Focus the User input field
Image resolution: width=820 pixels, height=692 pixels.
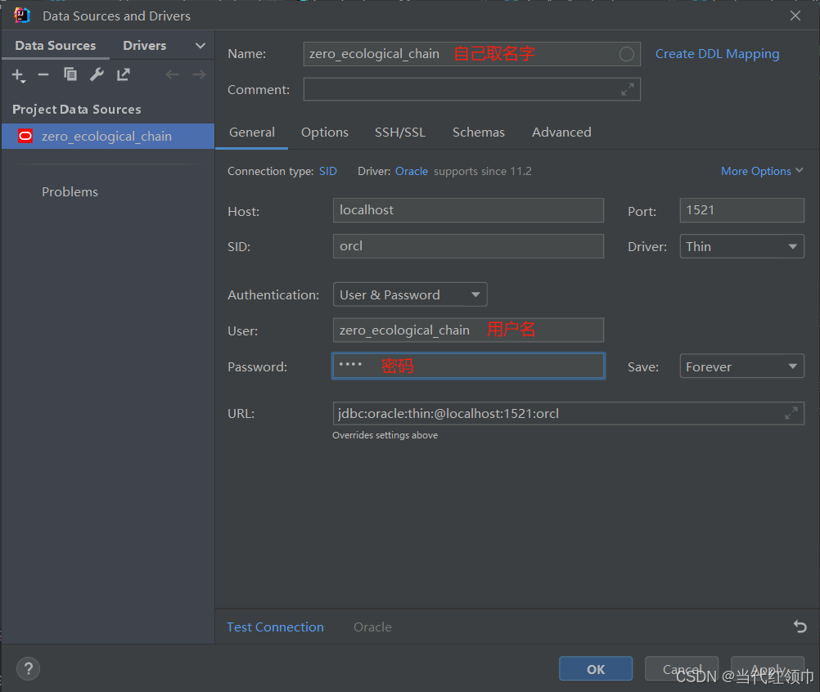468,330
